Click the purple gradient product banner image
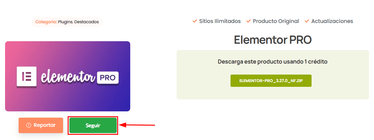The height and width of the screenshot is (140, 374). 67,76
